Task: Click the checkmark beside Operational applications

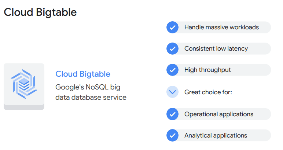Action: [172, 114]
